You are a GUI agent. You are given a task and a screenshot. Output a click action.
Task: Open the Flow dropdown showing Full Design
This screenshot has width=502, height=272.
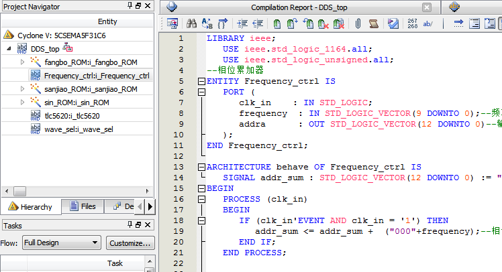click(x=60, y=243)
